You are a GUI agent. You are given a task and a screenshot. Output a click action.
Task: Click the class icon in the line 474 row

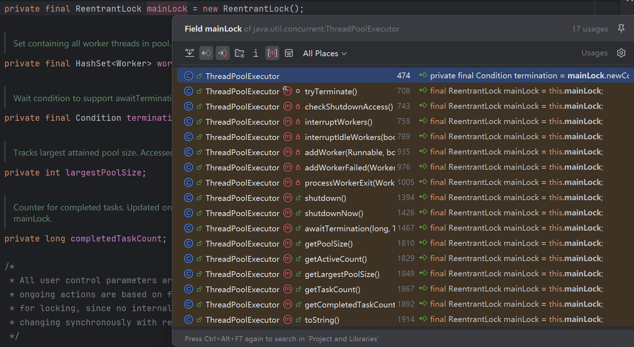click(x=188, y=76)
